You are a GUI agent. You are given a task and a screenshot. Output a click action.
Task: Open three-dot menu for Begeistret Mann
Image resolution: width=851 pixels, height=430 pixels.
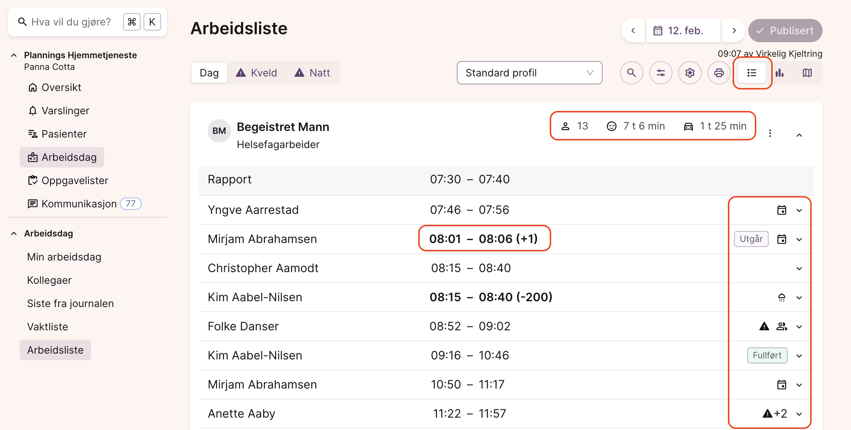click(770, 133)
